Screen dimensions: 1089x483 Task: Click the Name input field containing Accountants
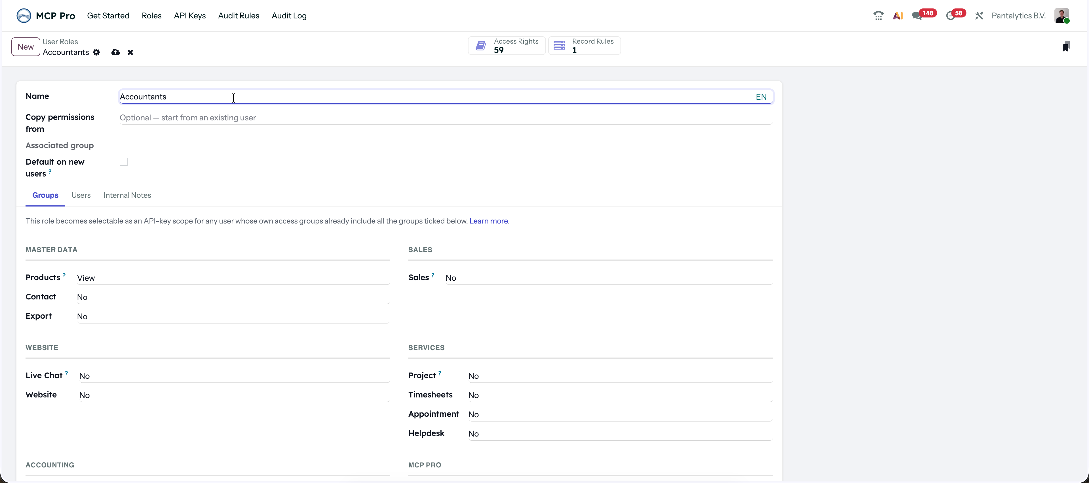[x=446, y=97]
